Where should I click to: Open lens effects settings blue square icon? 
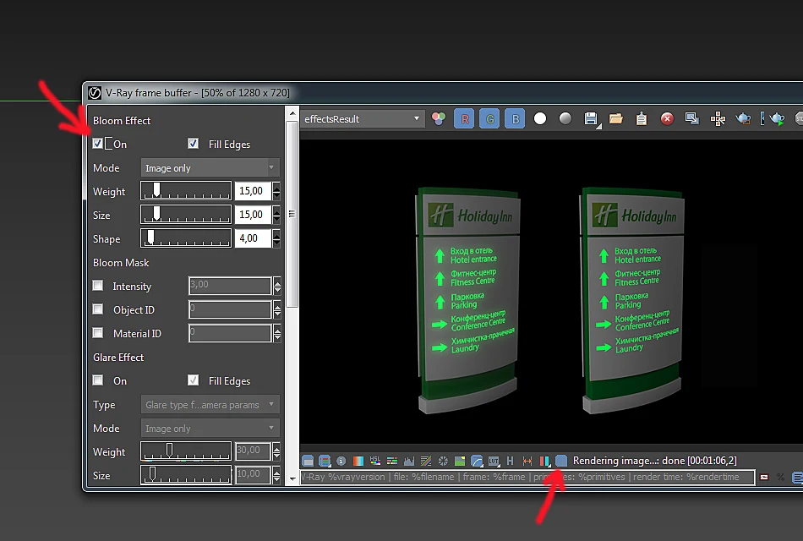pyautogui.click(x=561, y=461)
